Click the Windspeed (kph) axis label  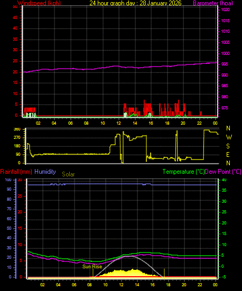pos(39,3)
